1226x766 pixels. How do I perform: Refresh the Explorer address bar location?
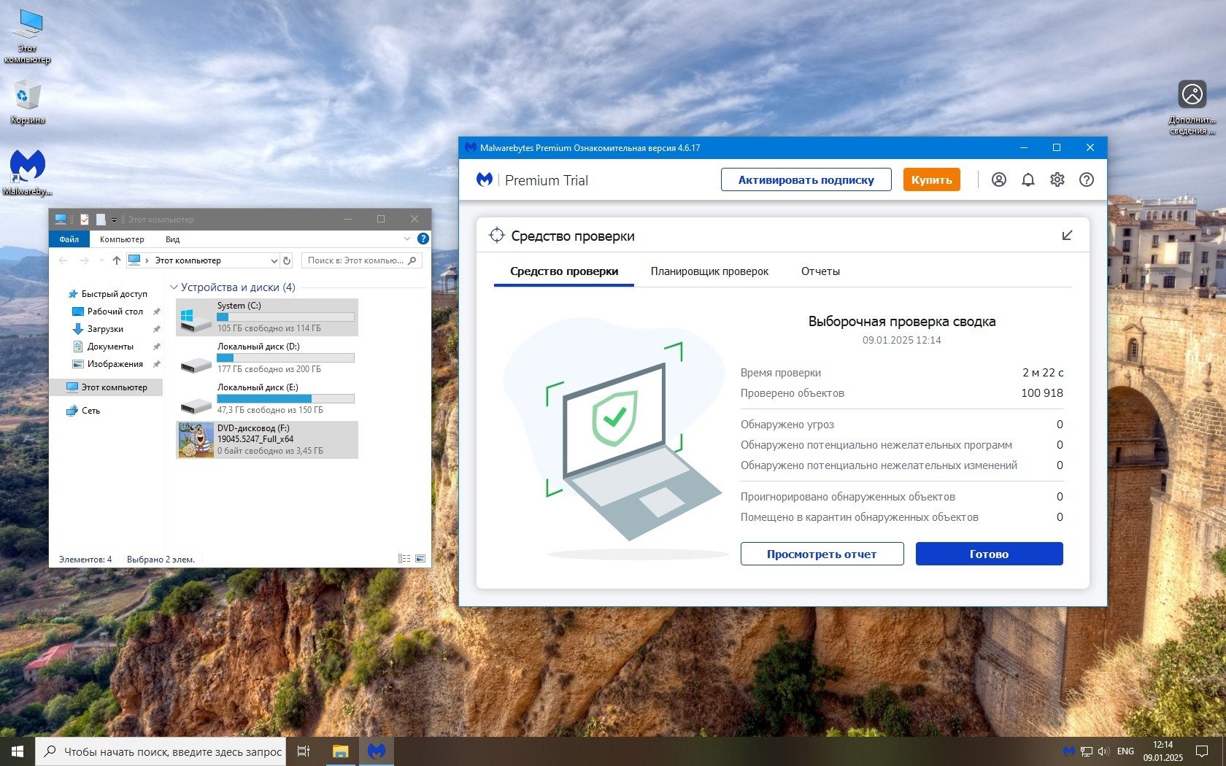(x=287, y=260)
